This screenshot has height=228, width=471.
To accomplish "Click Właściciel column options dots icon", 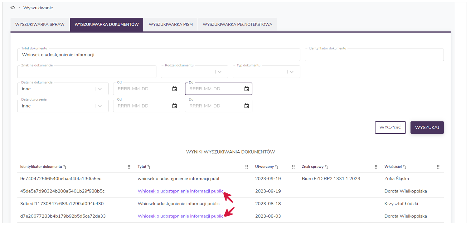I will pos(438,167).
